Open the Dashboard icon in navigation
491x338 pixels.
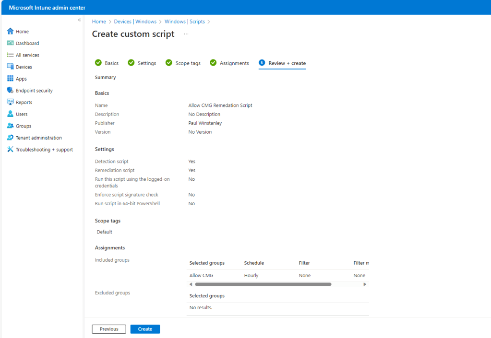(11, 43)
